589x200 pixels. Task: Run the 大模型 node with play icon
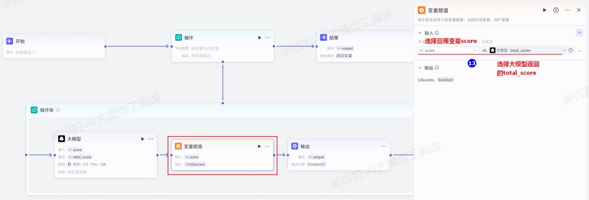(142, 139)
